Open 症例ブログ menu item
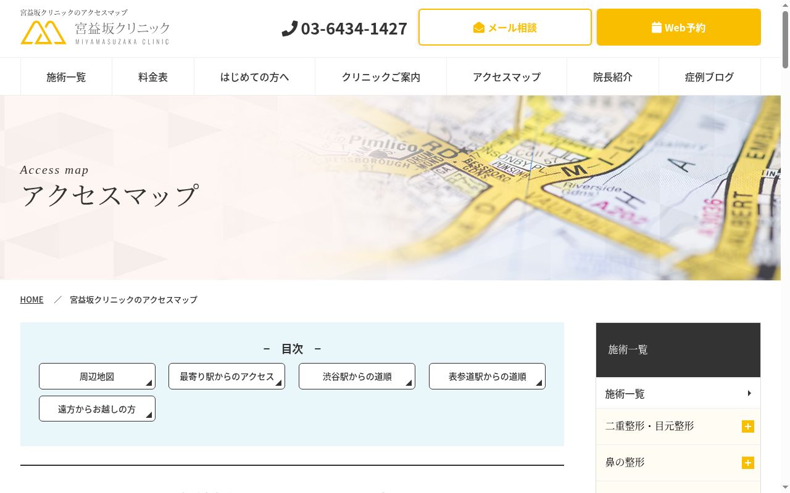 (x=710, y=77)
